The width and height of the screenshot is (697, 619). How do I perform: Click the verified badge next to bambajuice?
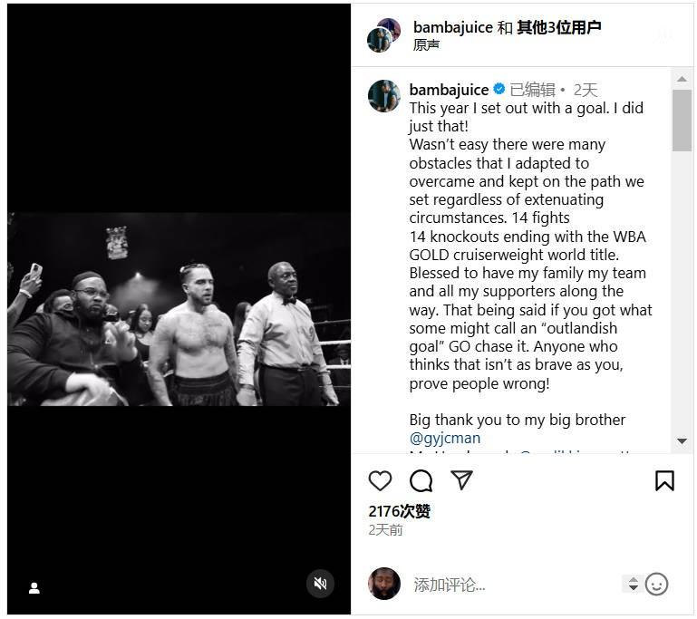tap(499, 89)
